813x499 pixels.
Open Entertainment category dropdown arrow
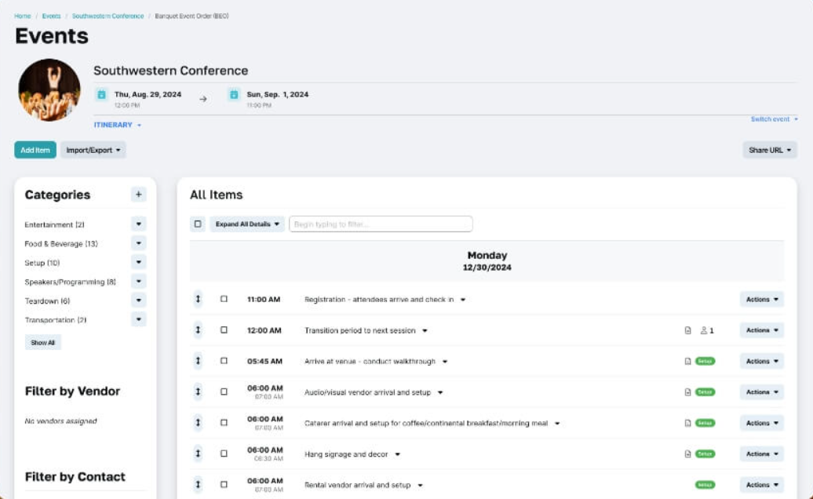click(138, 224)
